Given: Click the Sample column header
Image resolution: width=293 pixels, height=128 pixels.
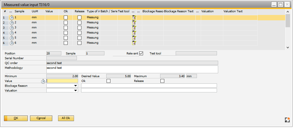Looking at the screenshot, I should click(19, 11).
